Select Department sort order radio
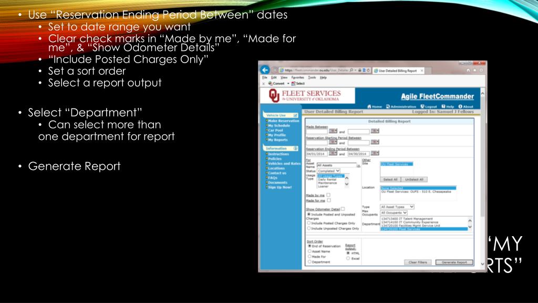Viewport: 538px width, 303px height. (x=309, y=262)
